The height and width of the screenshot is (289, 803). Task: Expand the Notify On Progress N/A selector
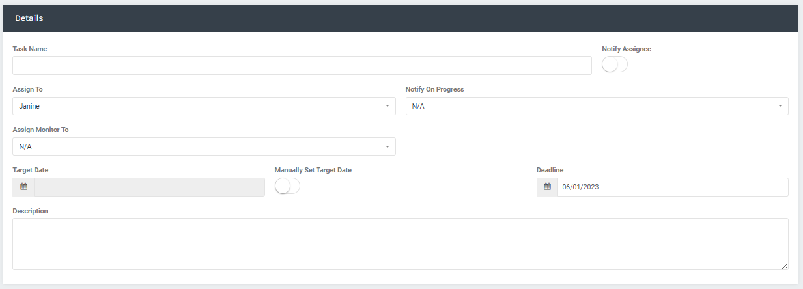coord(597,106)
